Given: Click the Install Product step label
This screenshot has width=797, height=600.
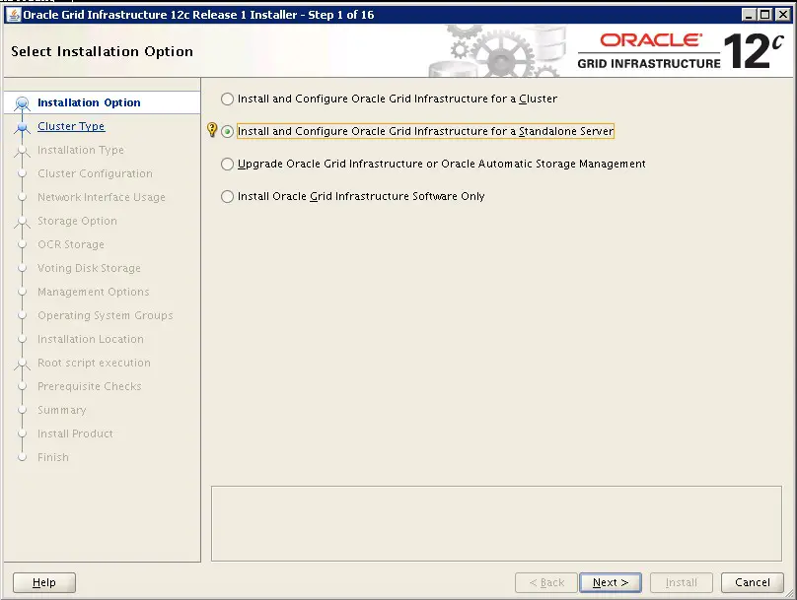Looking at the screenshot, I should (x=75, y=433).
